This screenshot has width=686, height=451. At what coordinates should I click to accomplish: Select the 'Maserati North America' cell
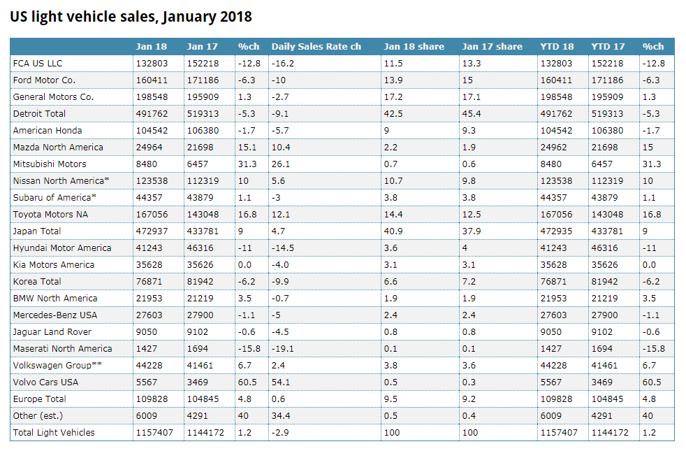[x=62, y=348]
